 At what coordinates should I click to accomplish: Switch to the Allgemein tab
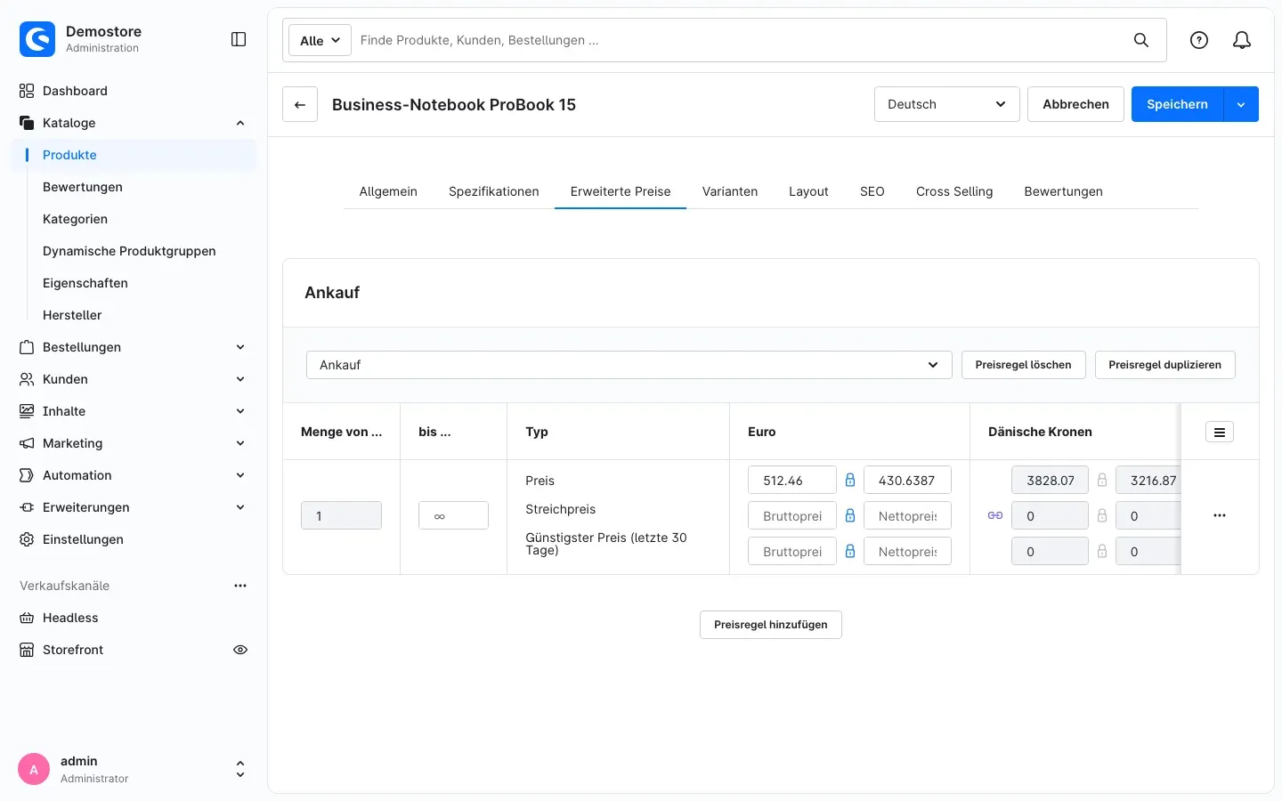coord(388,191)
